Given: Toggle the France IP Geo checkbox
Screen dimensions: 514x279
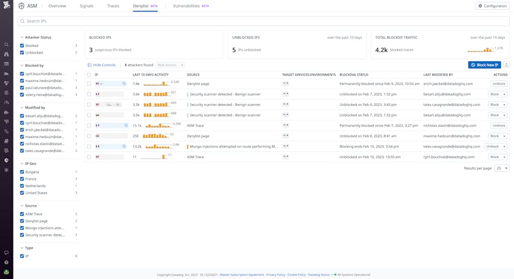Looking at the screenshot, I should (x=22, y=179).
